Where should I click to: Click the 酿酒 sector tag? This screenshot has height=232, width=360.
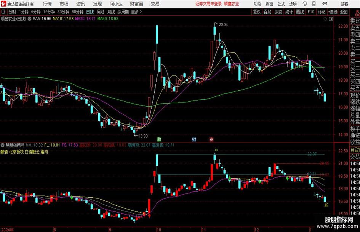pos(4,152)
